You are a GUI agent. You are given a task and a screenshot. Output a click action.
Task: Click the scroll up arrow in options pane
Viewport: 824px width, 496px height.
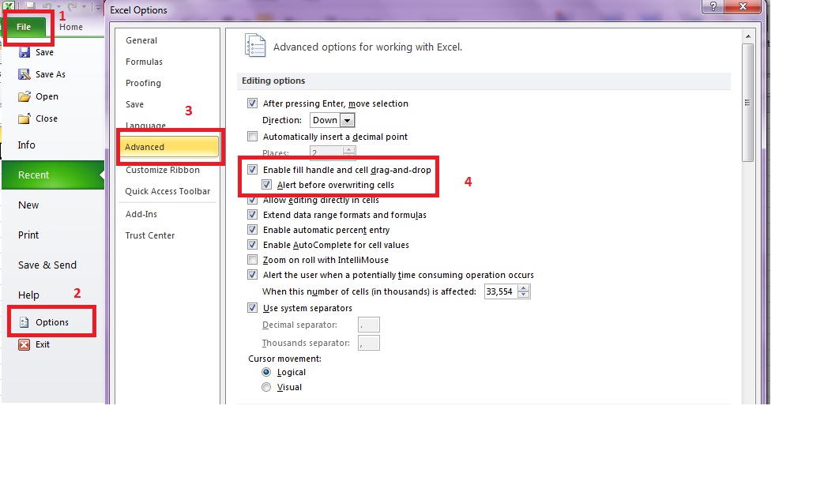pos(748,36)
